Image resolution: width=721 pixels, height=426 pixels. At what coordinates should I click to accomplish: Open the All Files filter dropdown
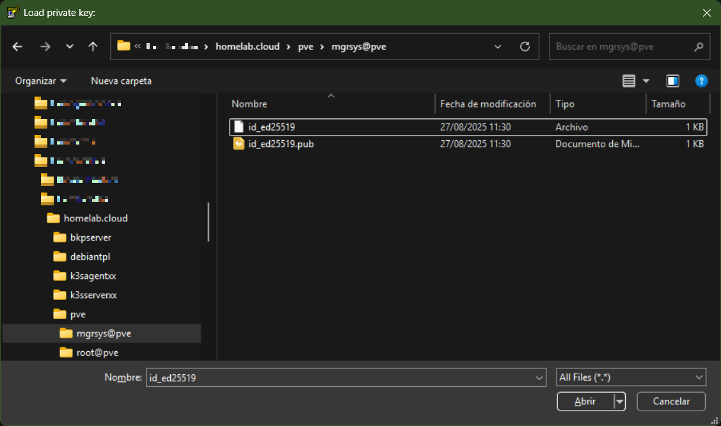pos(631,377)
